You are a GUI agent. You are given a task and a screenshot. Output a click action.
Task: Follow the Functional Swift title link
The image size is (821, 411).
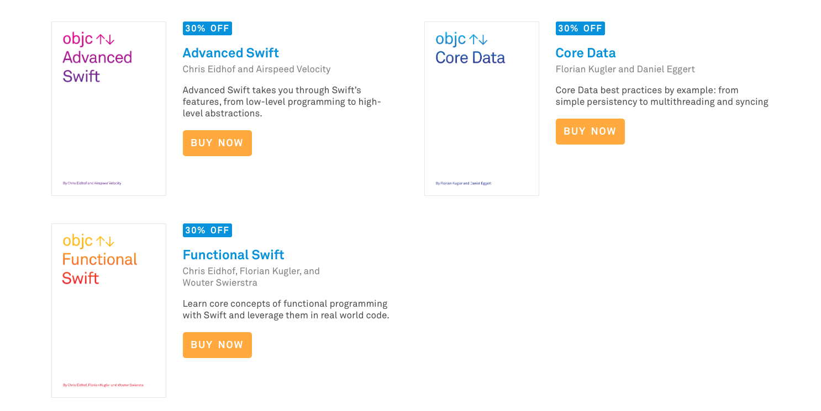[233, 255]
